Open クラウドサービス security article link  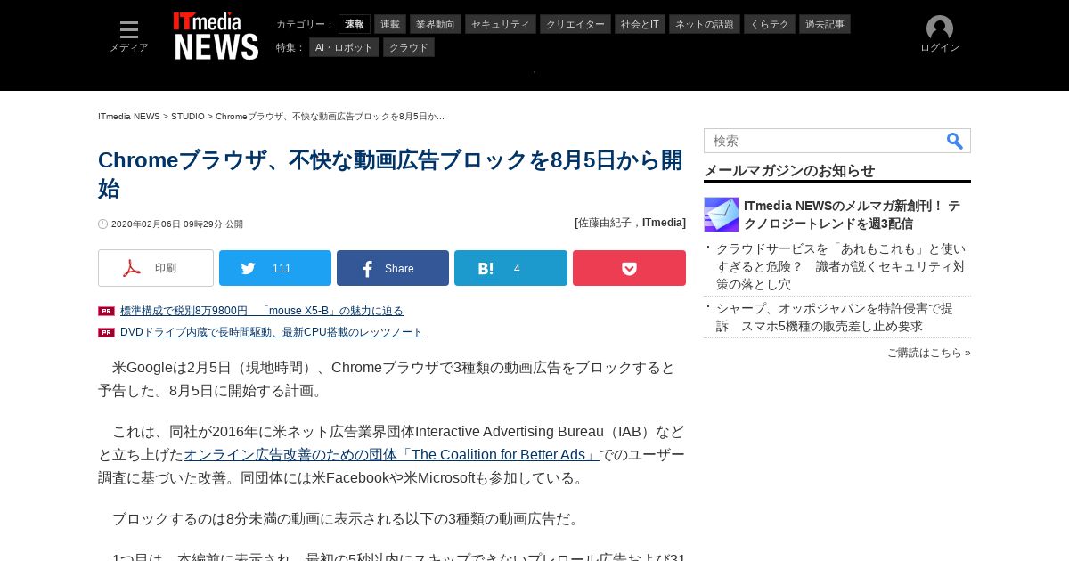[x=841, y=266]
